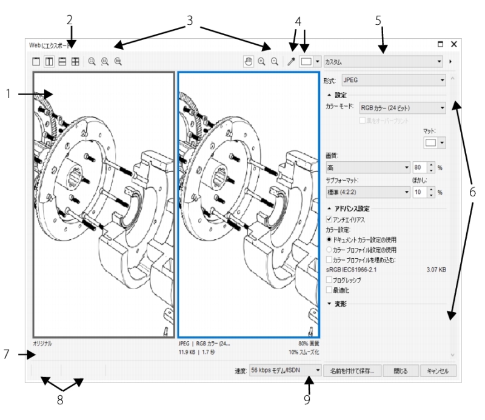Enable the プログレッシブ checkbox
The height and width of the screenshot is (420, 485).
[x=329, y=280]
